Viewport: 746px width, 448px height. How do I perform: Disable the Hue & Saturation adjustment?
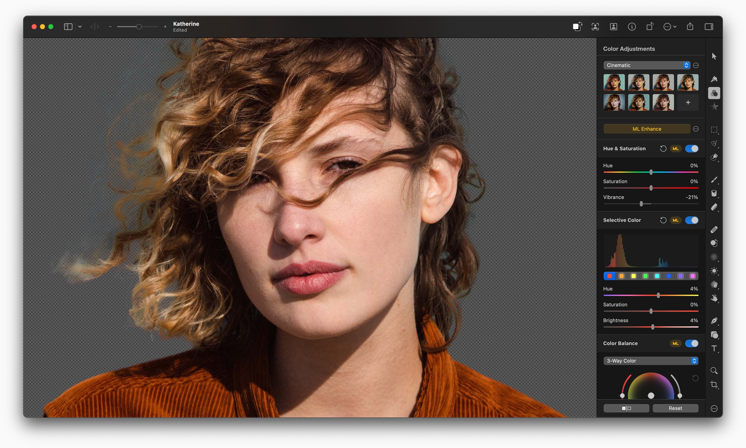coord(691,149)
